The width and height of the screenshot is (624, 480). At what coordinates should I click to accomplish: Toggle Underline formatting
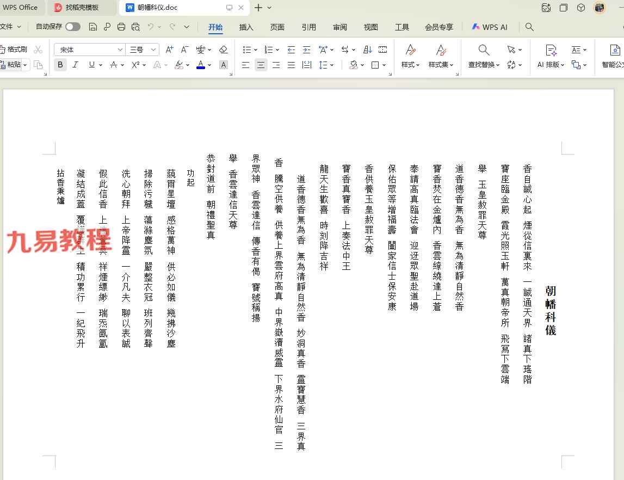coord(91,64)
